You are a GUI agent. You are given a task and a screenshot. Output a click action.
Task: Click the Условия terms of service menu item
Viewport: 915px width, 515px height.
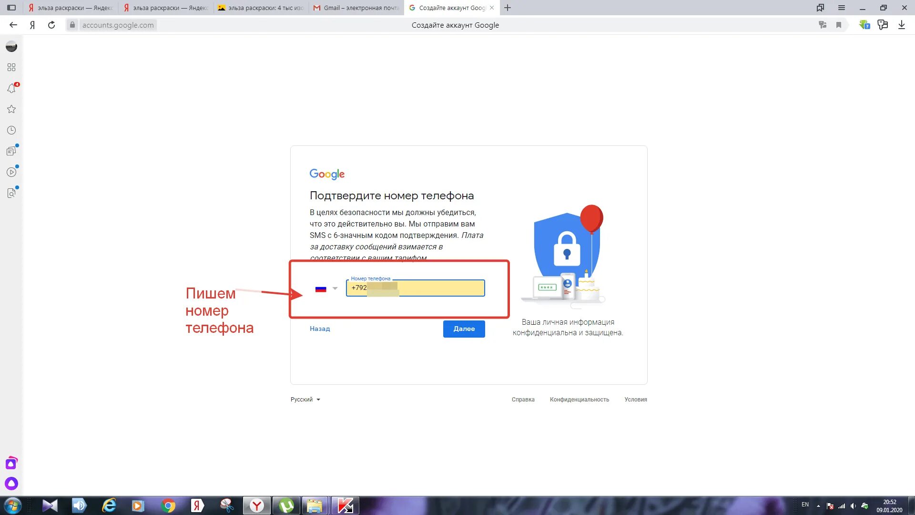point(635,399)
